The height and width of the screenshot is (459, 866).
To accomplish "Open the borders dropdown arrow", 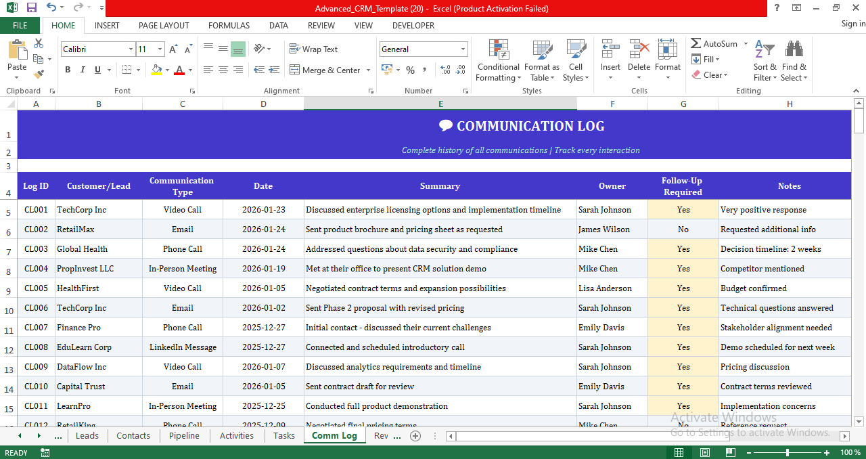I will point(137,70).
